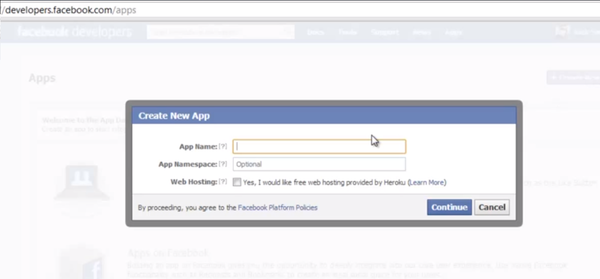Click the help icon beside App Namespace

(223, 164)
